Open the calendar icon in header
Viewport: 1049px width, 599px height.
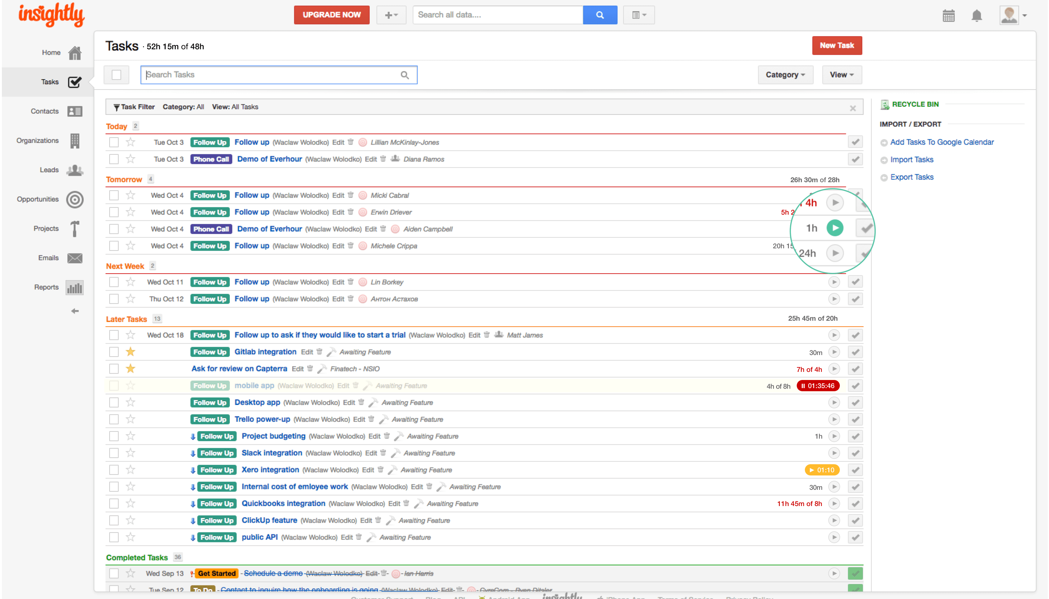pyautogui.click(x=948, y=16)
